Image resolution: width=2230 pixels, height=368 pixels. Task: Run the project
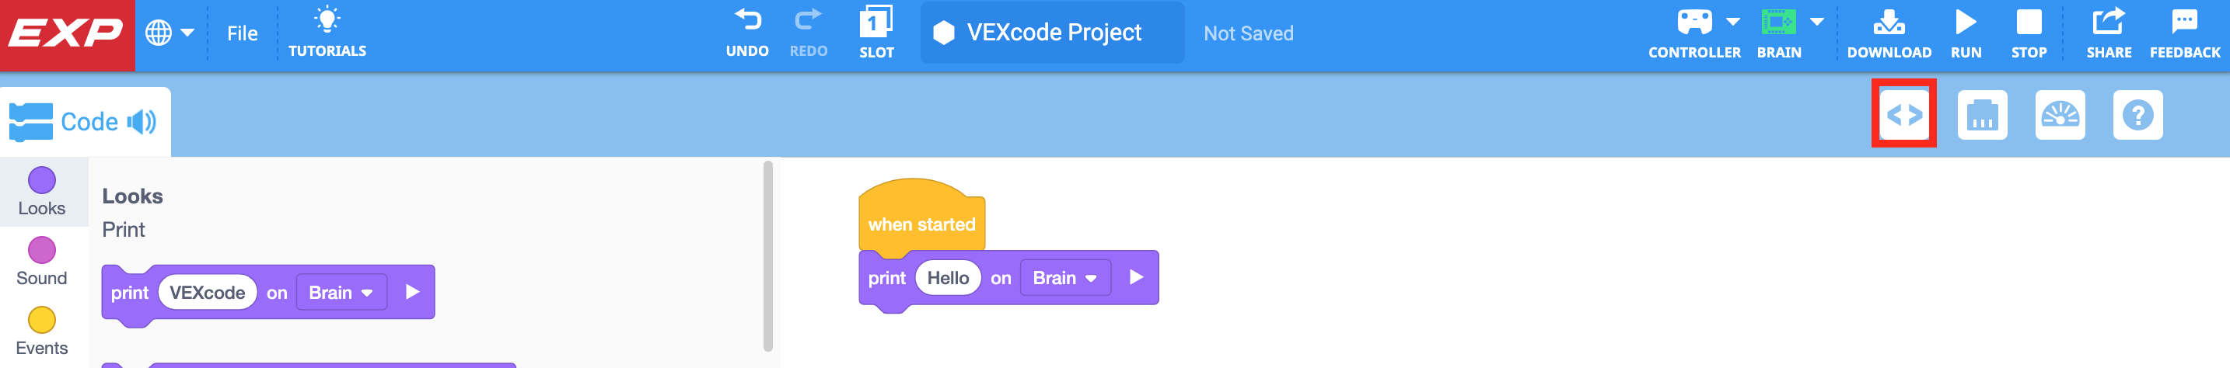tap(1966, 31)
